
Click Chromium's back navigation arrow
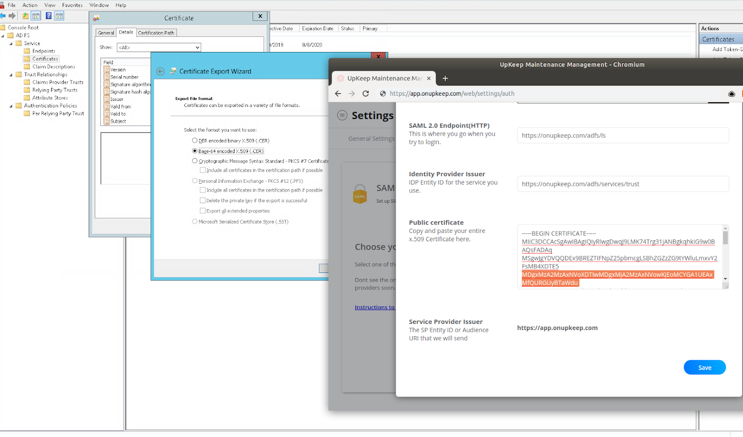pyautogui.click(x=338, y=93)
